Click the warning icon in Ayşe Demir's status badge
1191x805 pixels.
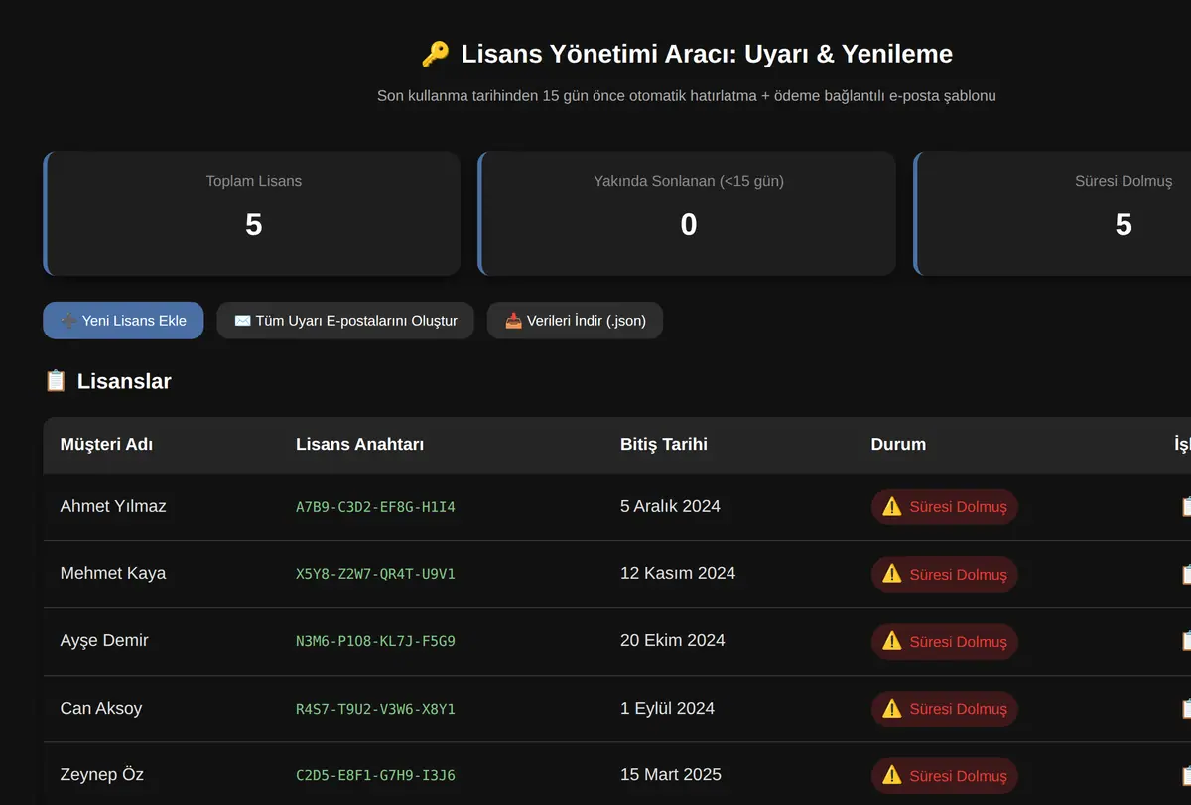(892, 641)
